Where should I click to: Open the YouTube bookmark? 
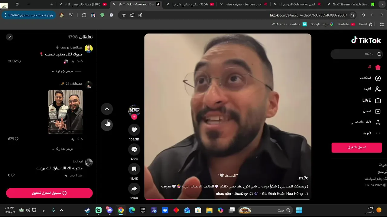346,24
